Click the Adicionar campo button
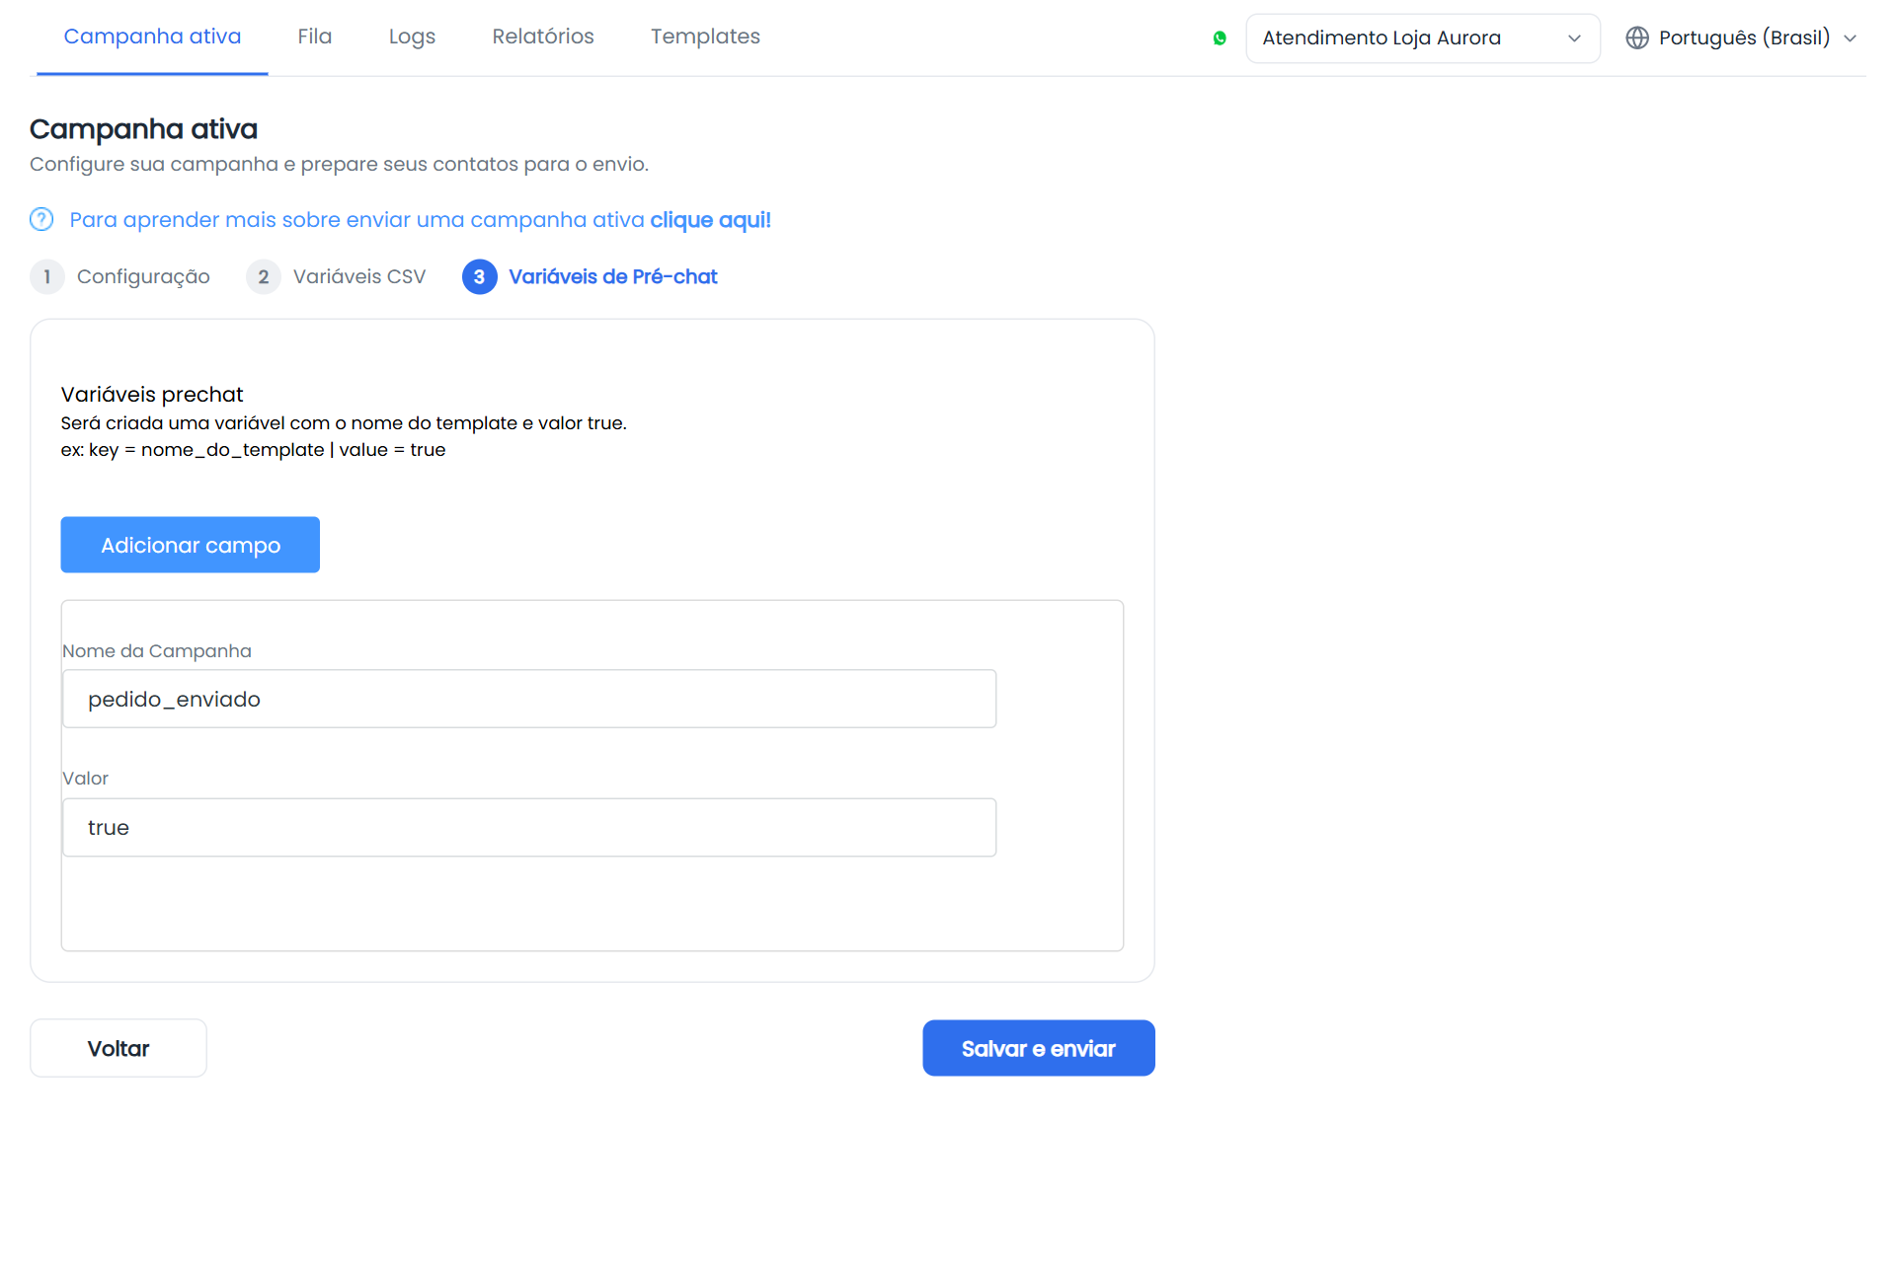Image resolution: width=1896 pixels, height=1273 pixels. 191,545
